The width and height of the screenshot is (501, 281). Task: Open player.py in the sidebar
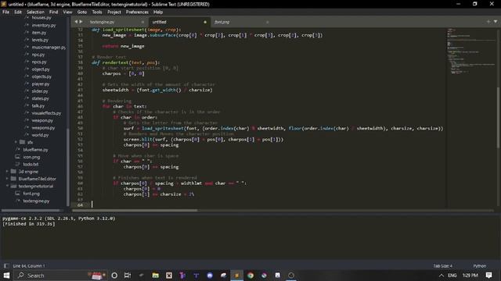41,84
